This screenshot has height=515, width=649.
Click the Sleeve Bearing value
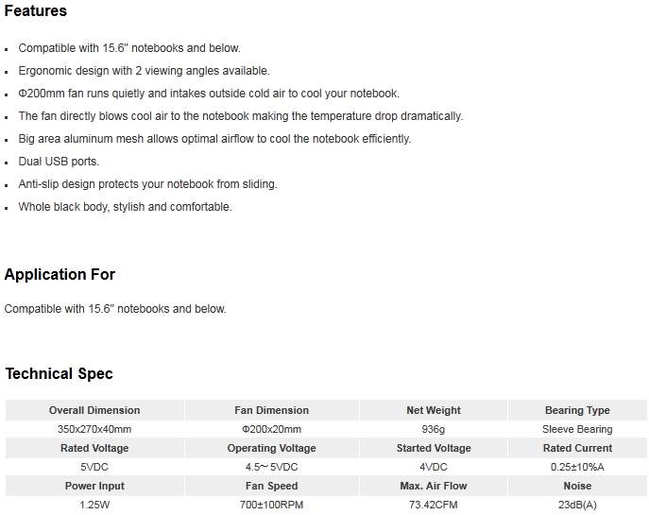(x=577, y=429)
